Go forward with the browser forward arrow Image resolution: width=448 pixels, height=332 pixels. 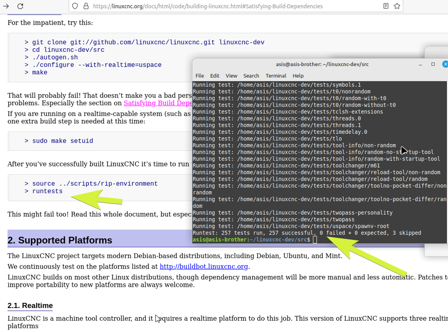click(x=6, y=6)
